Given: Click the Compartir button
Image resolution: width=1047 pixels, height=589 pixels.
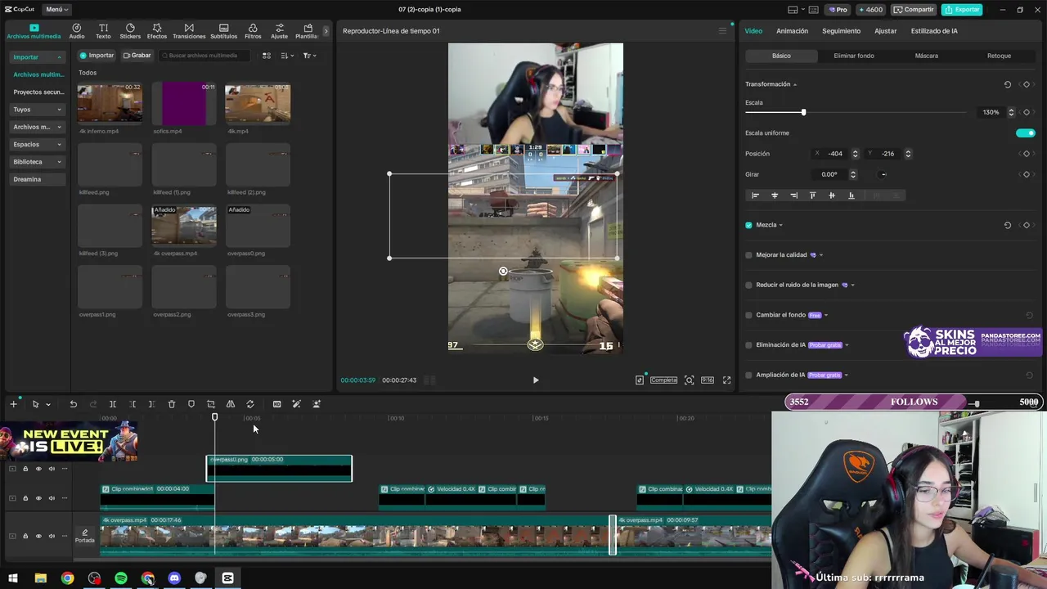Looking at the screenshot, I should coord(914,10).
